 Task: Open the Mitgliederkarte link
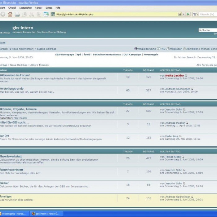point(147,49)
